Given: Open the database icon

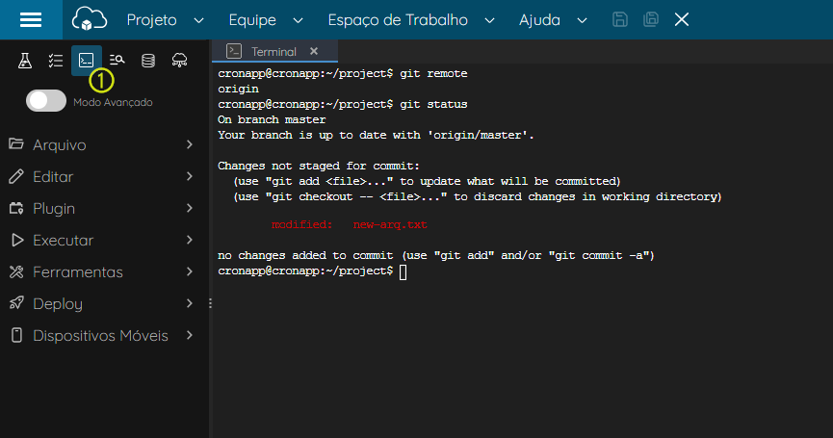Looking at the screenshot, I should pos(148,61).
